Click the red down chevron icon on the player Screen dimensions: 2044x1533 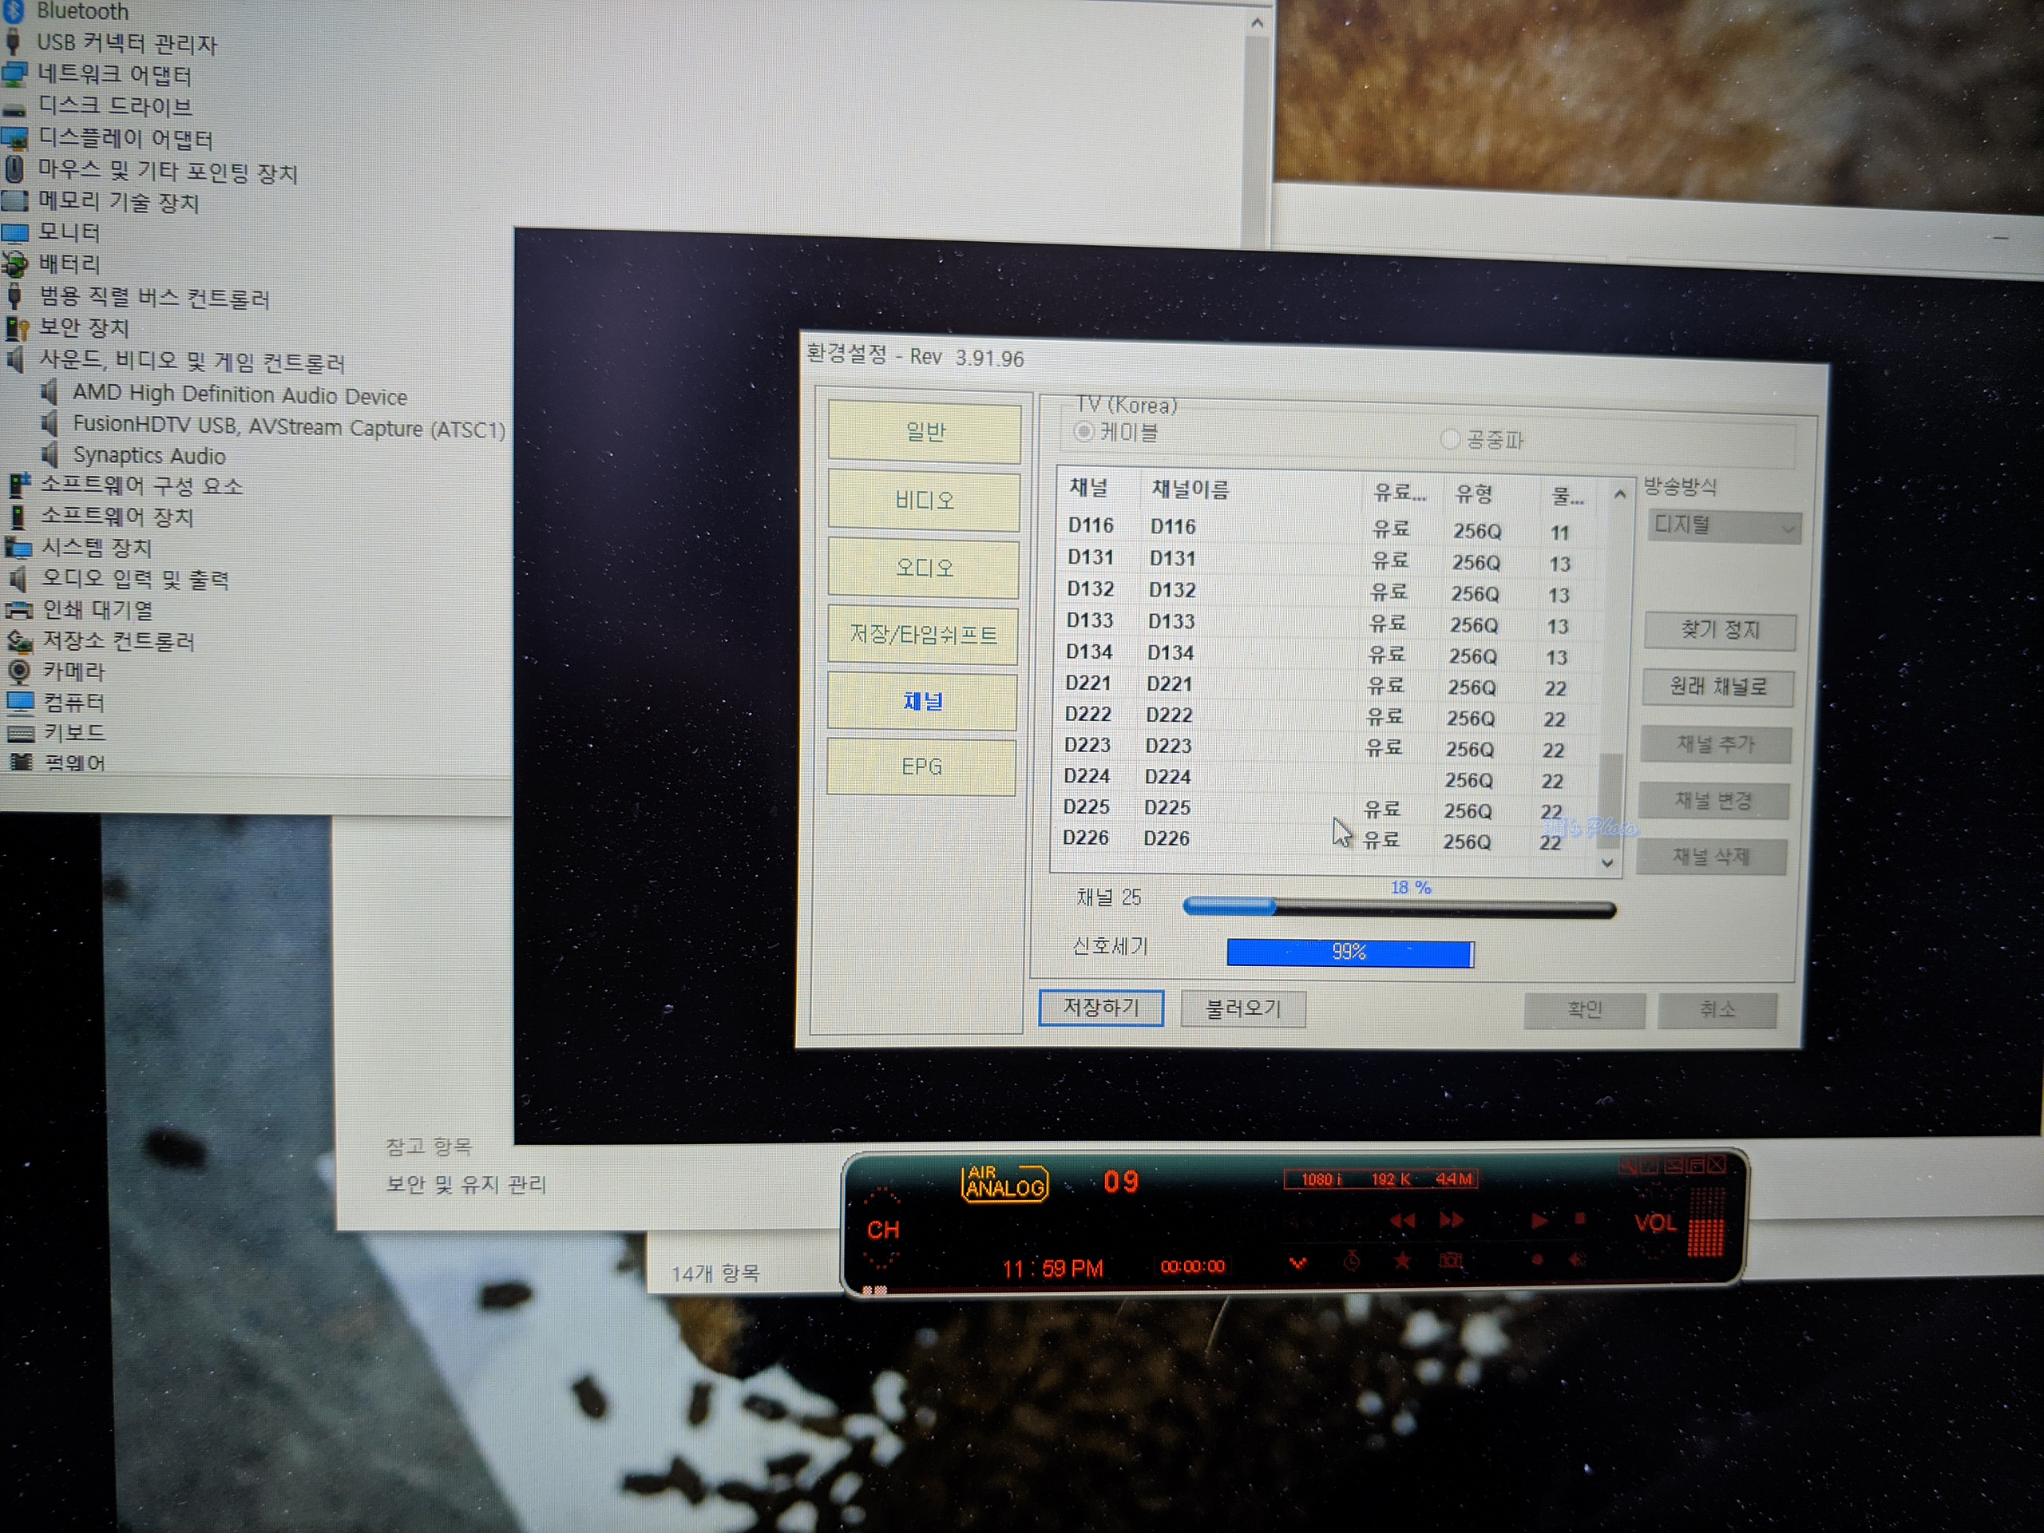coord(1297,1262)
